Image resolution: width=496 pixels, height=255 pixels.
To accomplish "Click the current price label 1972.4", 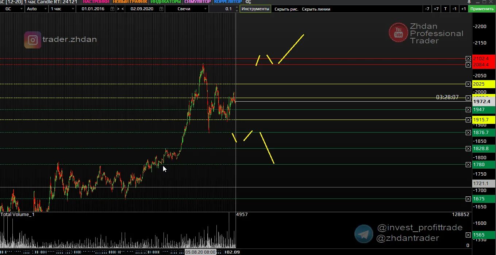I will pyautogui.click(x=484, y=102).
